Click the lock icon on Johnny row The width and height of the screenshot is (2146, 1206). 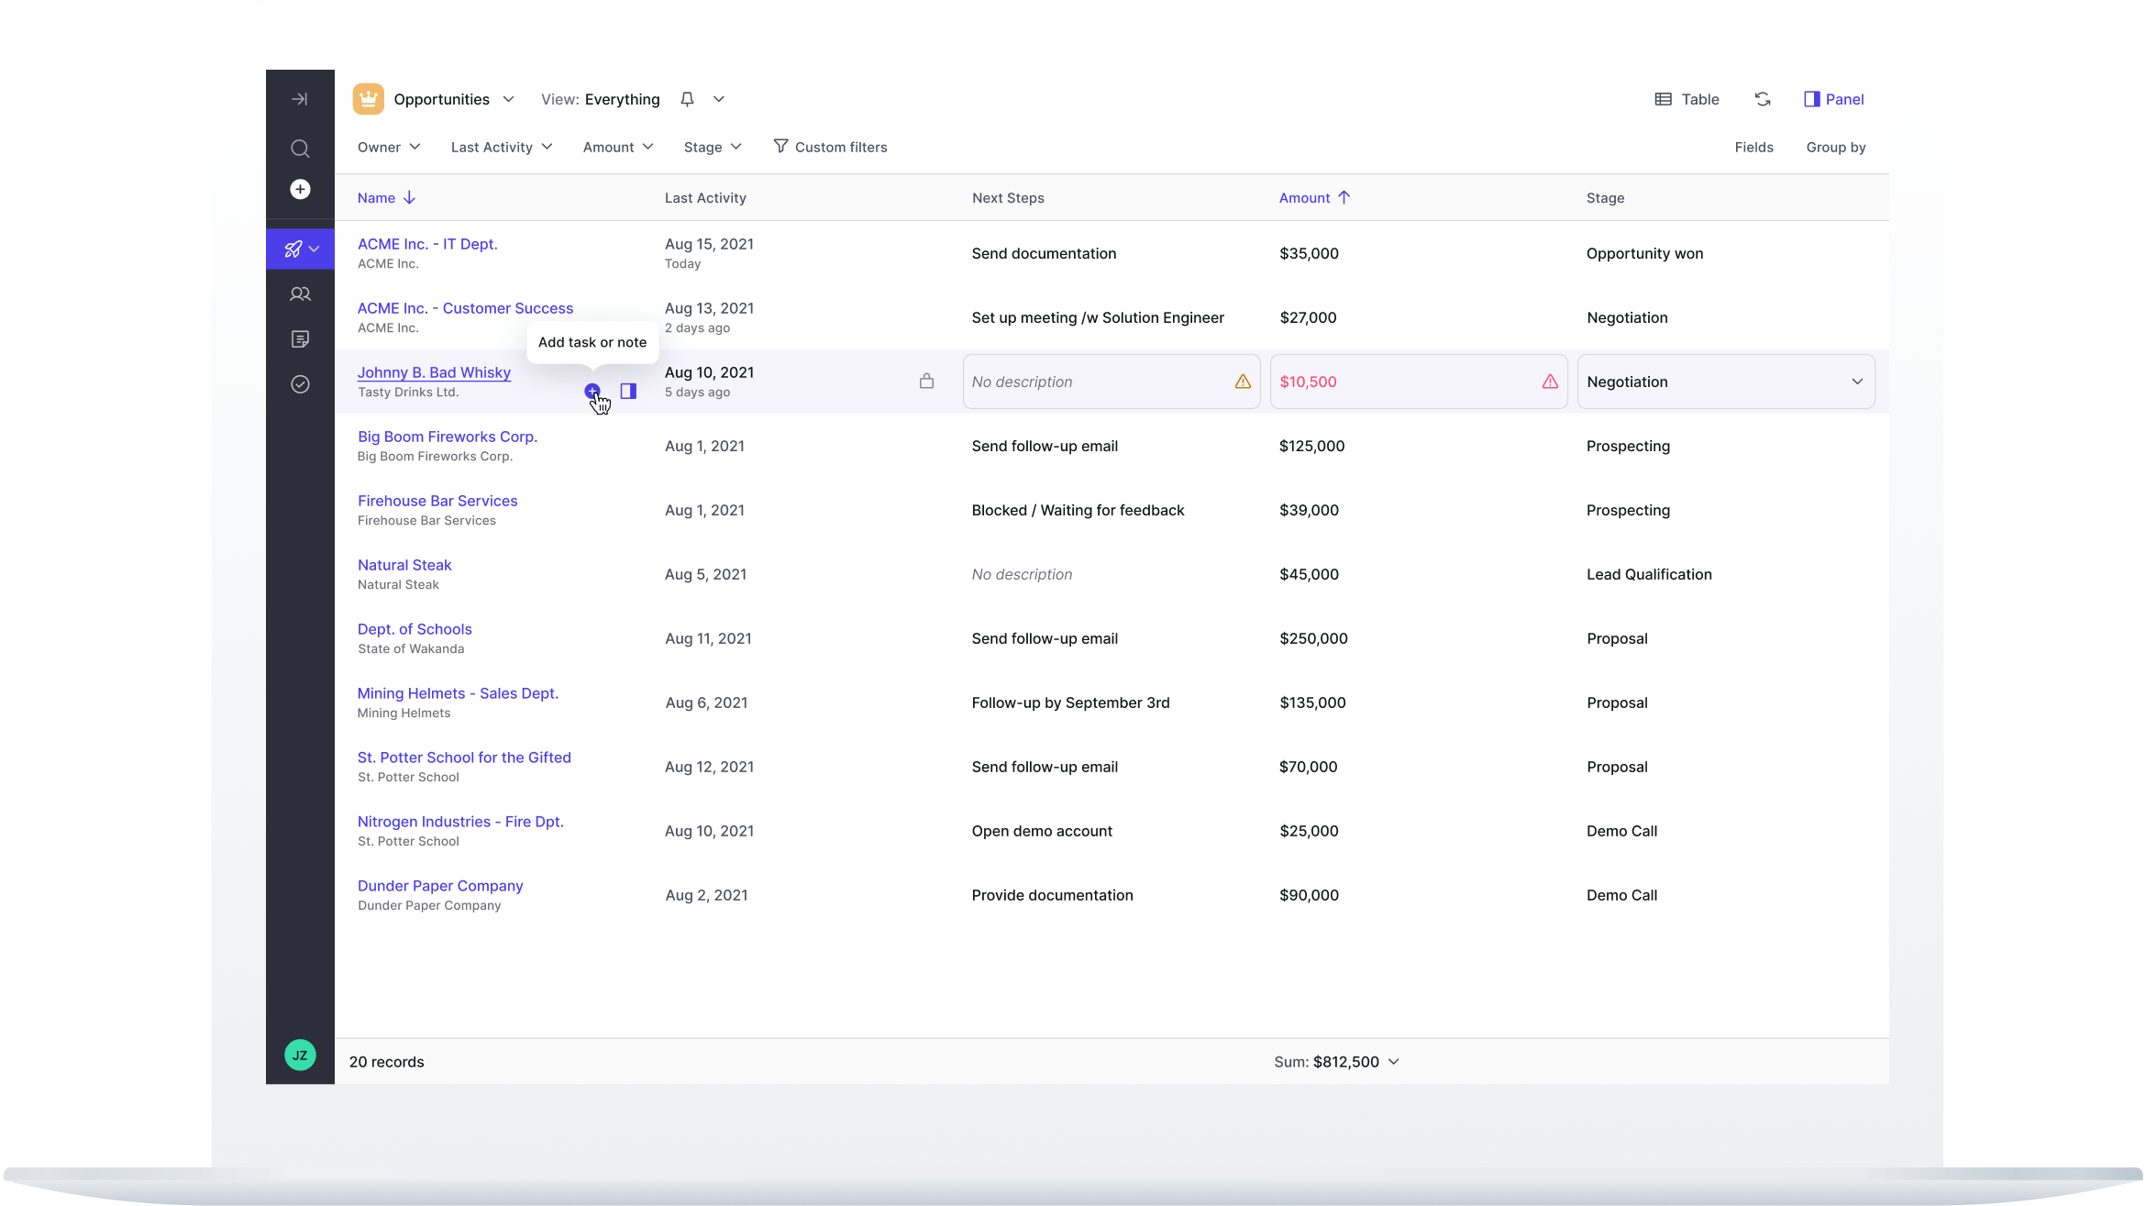[x=926, y=382]
